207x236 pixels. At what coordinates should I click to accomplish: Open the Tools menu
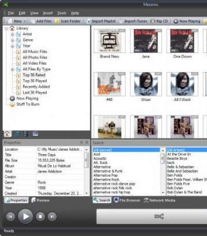point(62,13)
